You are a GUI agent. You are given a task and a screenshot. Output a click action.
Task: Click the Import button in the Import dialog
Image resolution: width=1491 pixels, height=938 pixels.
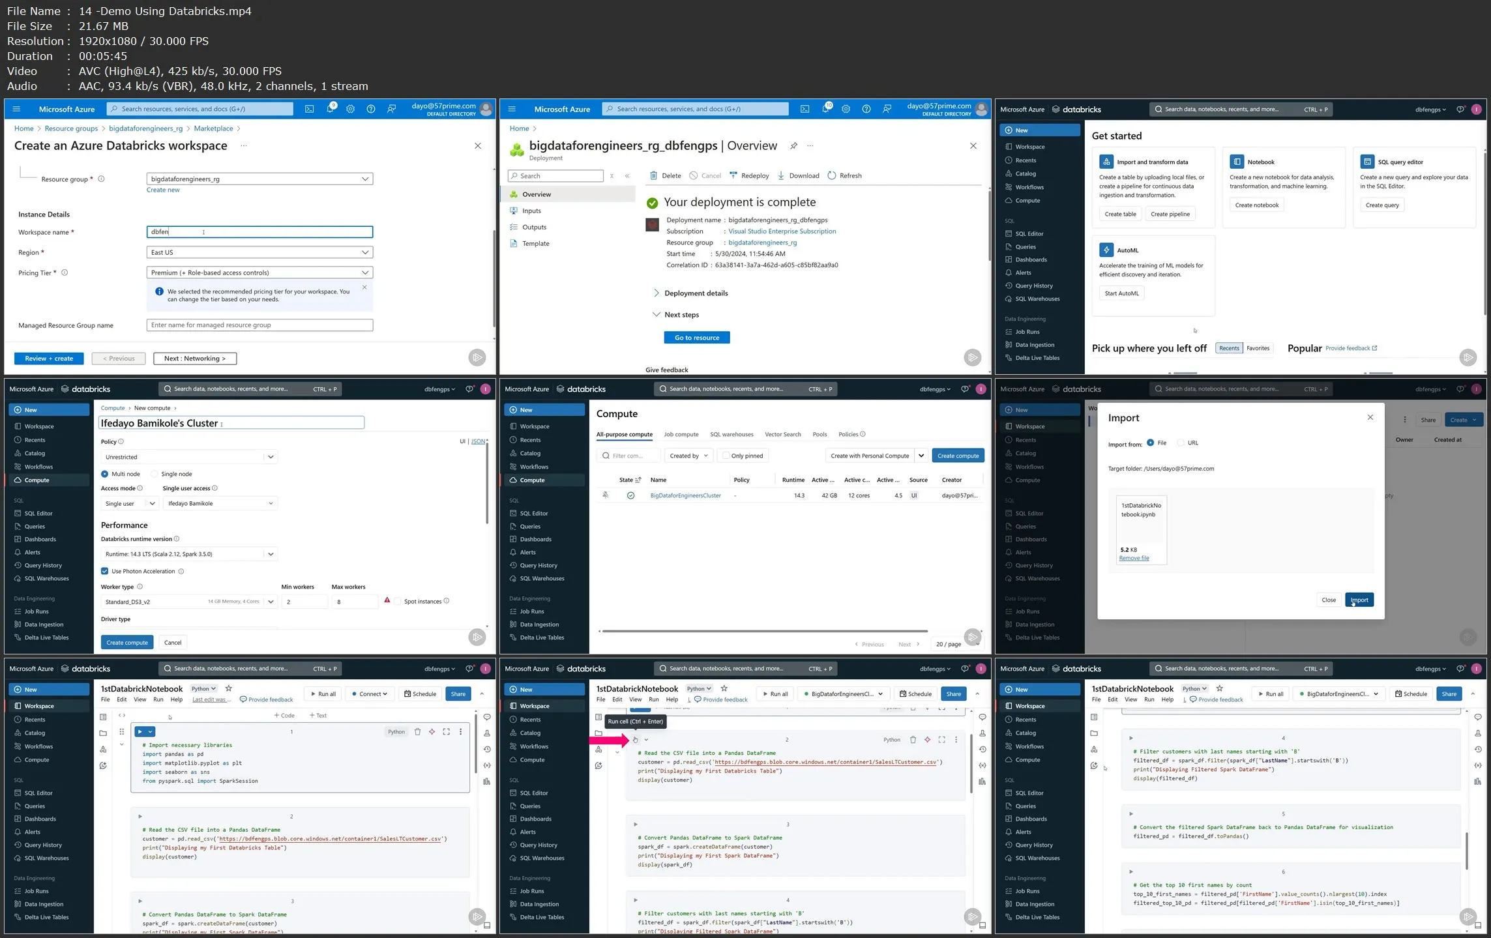[1359, 600]
